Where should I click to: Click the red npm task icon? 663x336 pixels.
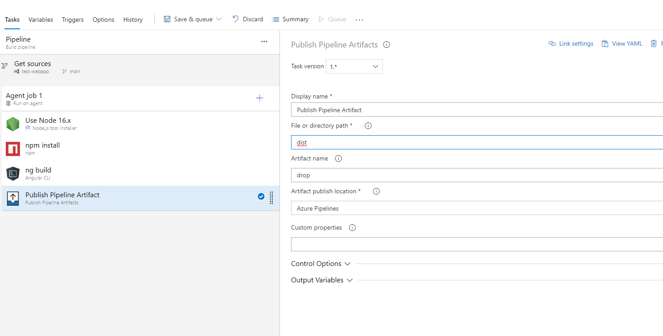coord(13,148)
